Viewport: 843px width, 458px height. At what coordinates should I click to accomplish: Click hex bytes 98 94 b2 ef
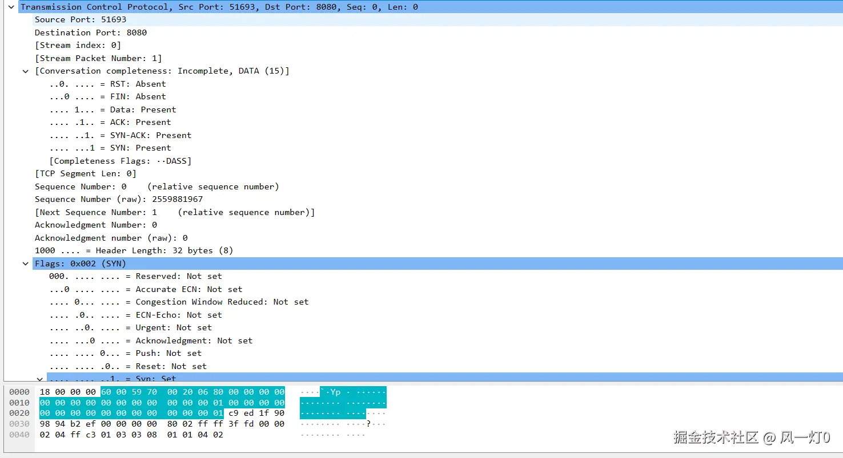click(68, 424)
